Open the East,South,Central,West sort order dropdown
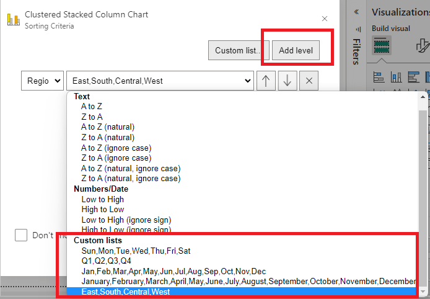This screenshot has width=430, height=299. coord(160,81)
